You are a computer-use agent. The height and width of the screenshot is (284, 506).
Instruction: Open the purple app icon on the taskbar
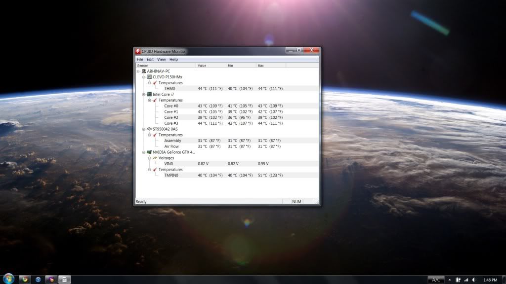click(x=51, y=280)
